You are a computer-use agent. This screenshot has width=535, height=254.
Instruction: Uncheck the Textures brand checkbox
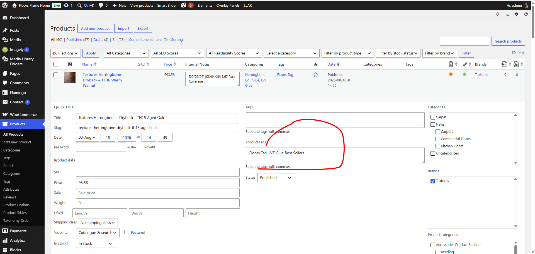click(433, 181)
